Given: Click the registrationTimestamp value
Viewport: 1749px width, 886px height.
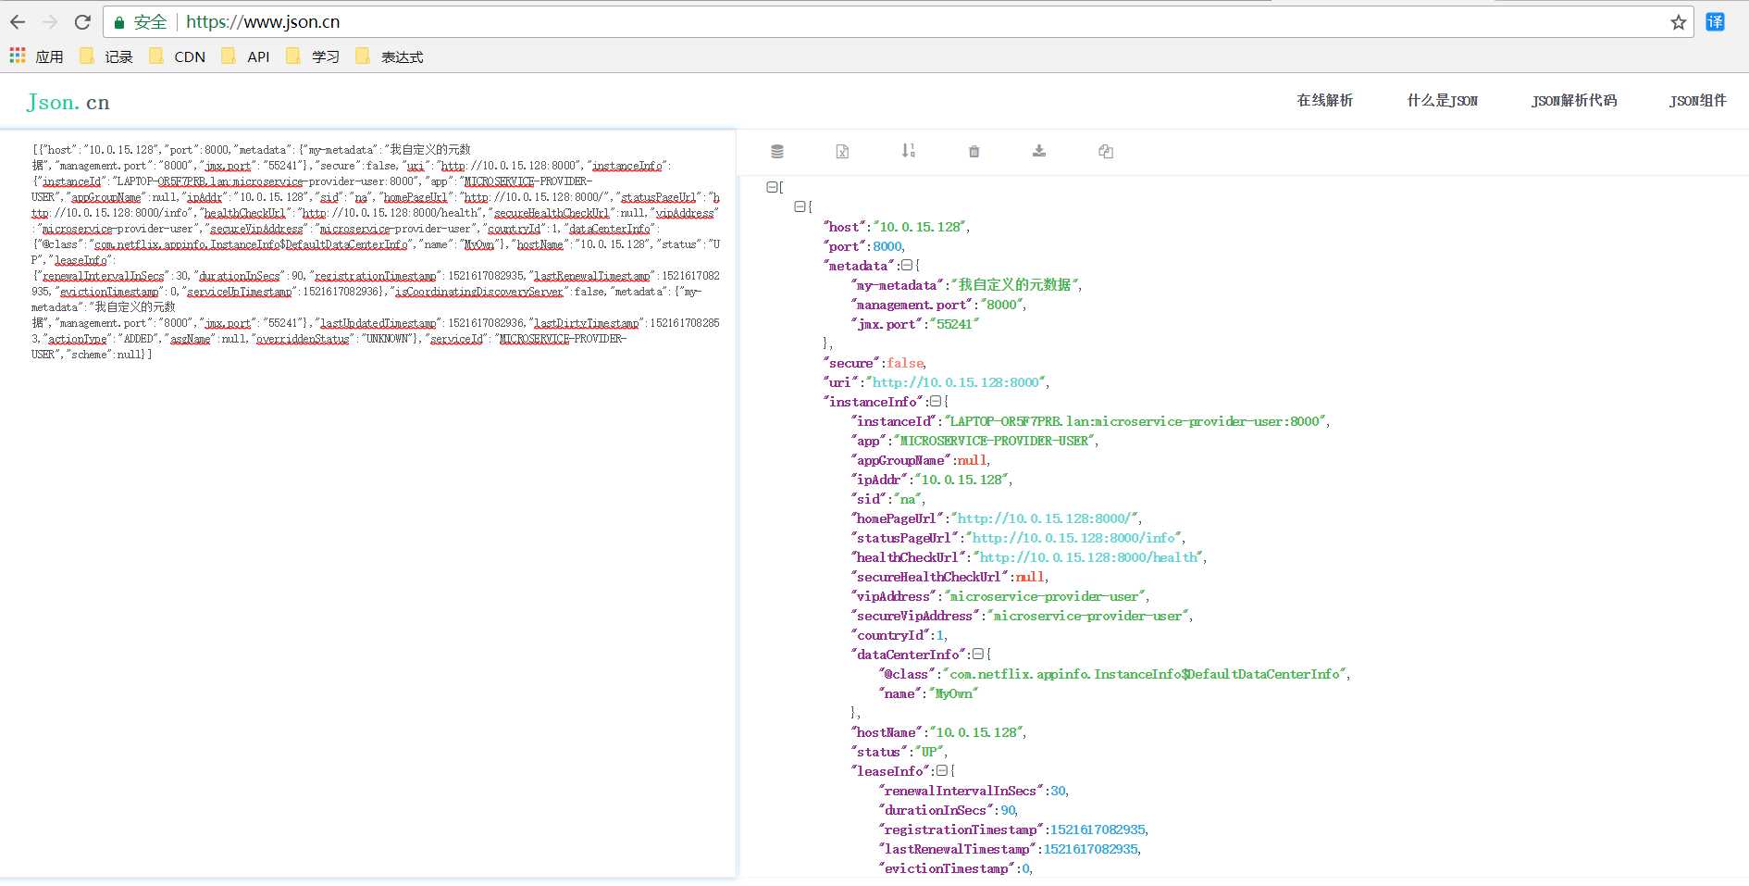Looking at the screenshot, I should [x=1098, y=830].
